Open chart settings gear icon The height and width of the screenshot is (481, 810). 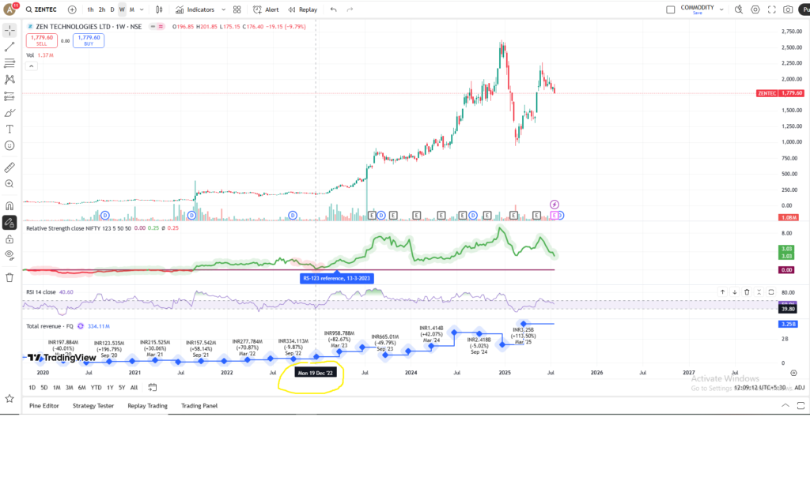pos(755,9)
